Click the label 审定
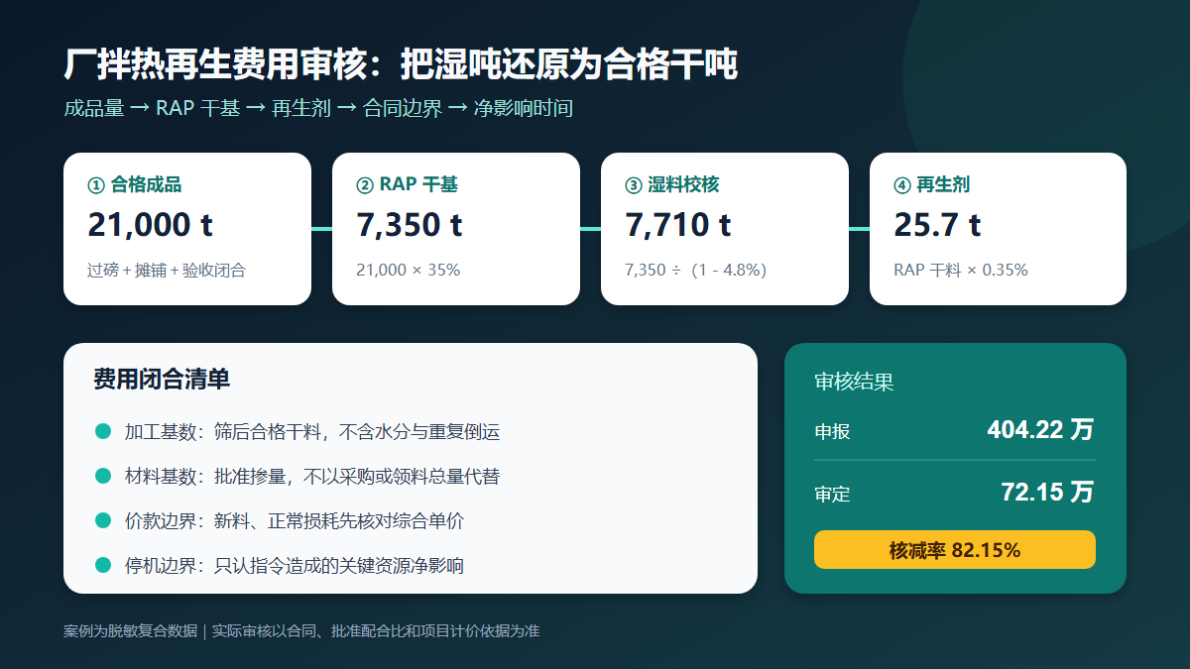This screenshot has height=669, width=1190. click(x=832, y=494)
